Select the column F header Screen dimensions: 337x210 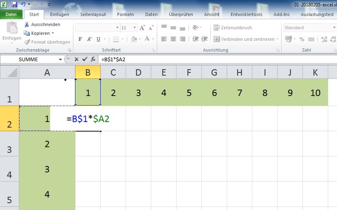pyautogui.click(x=189, y=72)
